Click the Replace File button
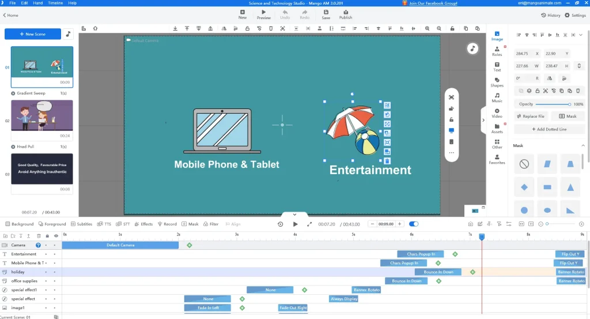Image resolution: width=590 pixels, height=319 pixels. 531,116
